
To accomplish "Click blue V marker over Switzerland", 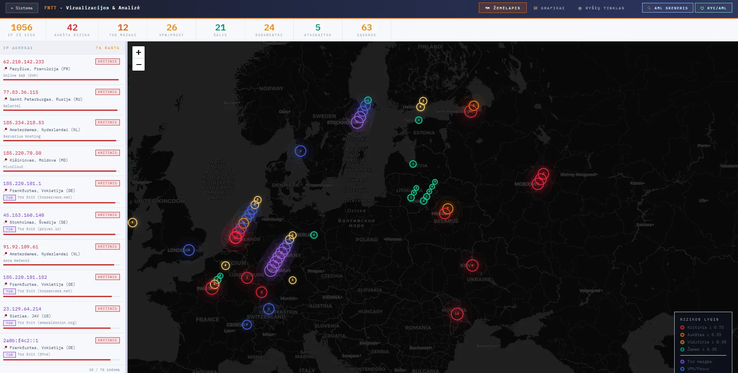I will 268,309.
